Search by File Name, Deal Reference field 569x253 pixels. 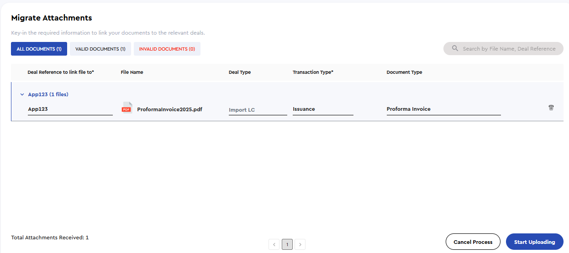pyautogui.click(x=503, y=49)
